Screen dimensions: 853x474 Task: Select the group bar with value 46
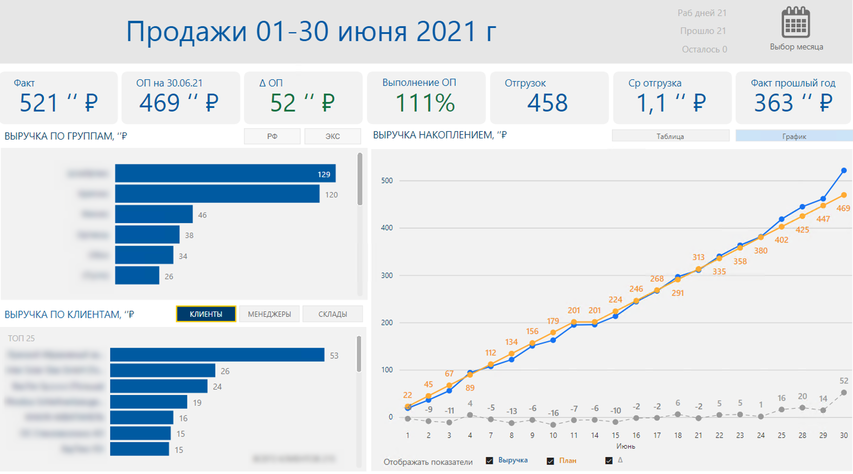coord(154,214)
